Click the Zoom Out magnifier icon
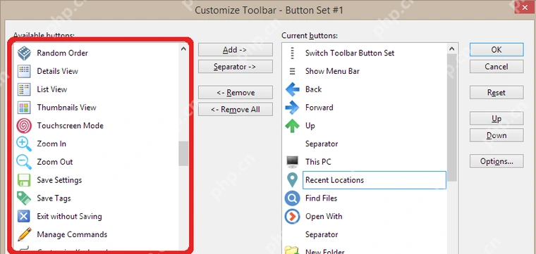 (x=24, y=162)
